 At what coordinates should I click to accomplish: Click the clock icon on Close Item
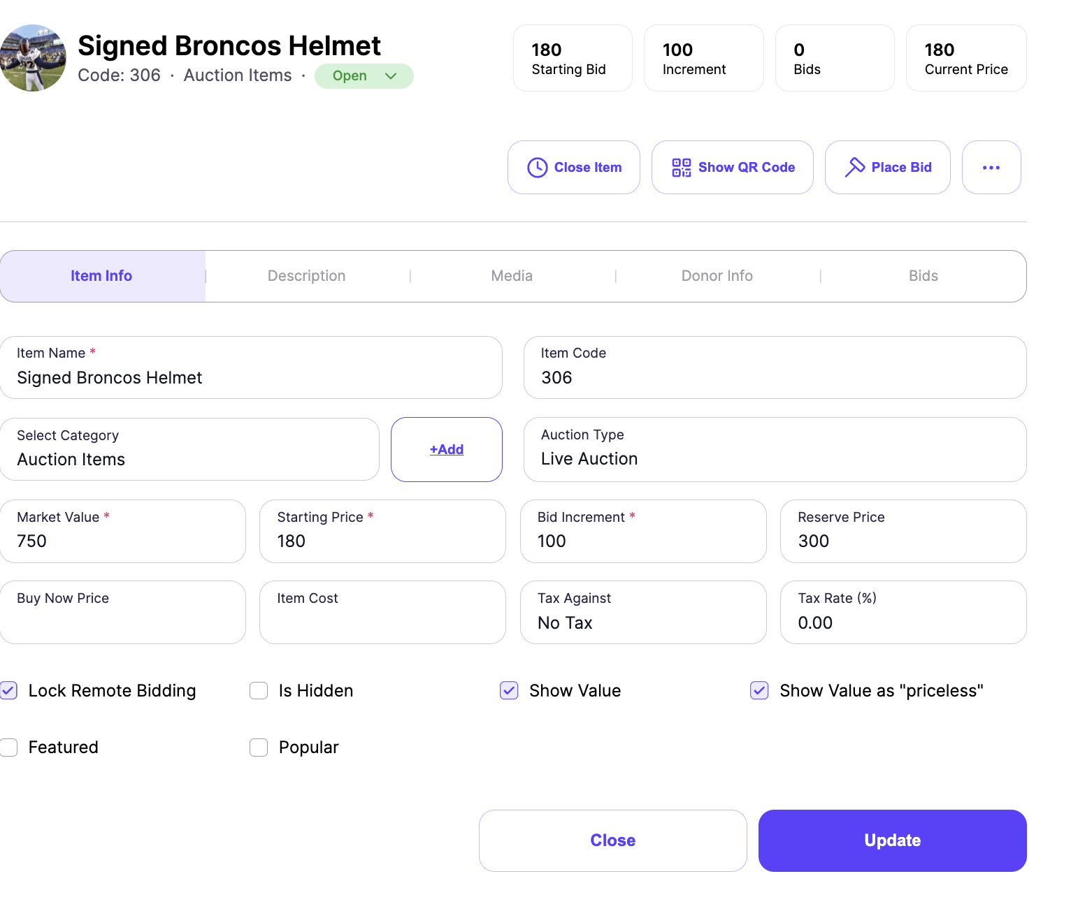pos(537,168)
